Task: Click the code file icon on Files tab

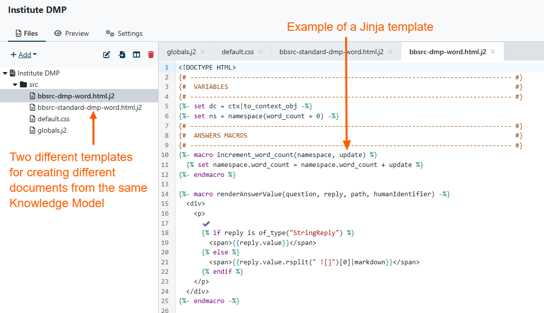Action: [x=18, y=33]
